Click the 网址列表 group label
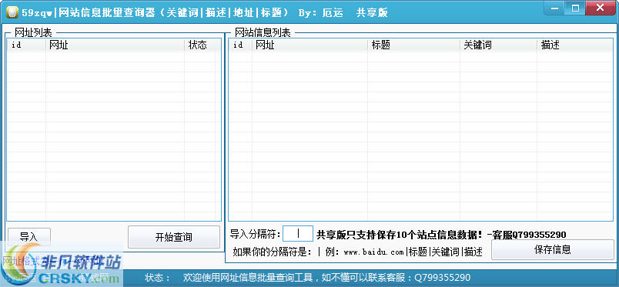 (33, 32)
